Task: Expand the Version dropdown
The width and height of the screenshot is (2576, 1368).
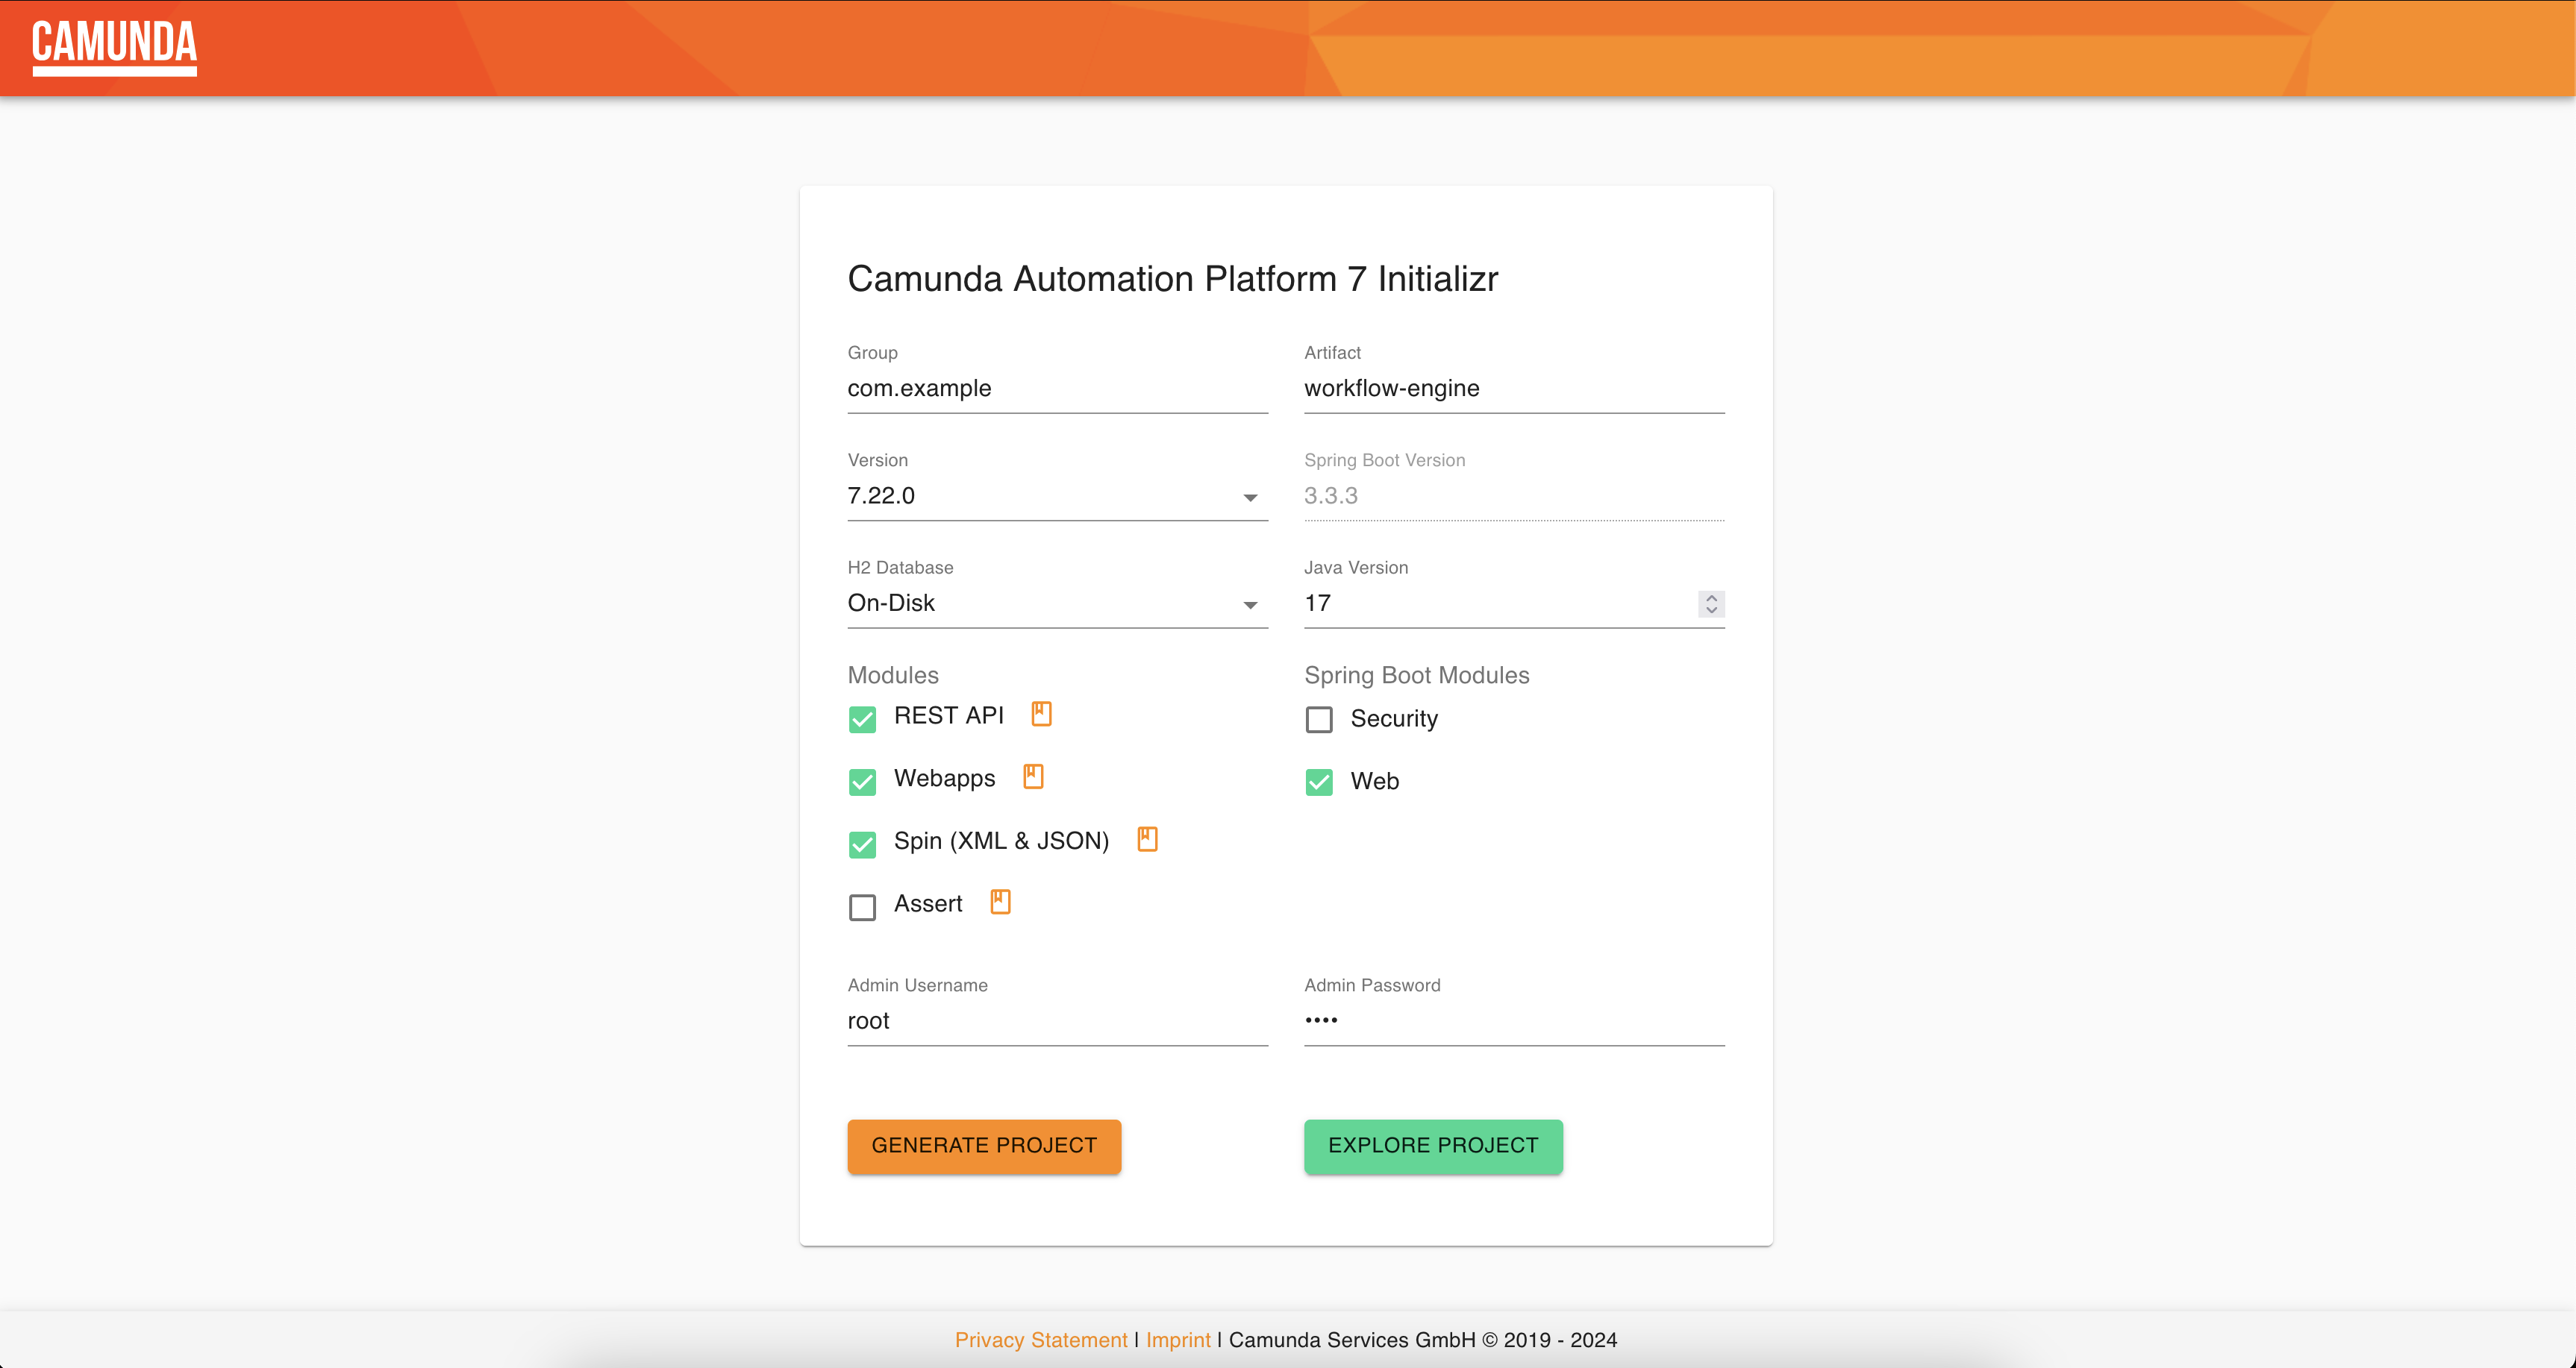Action: [1058, 495]
